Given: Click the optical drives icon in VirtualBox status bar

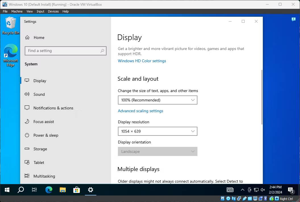Looking at the screenshot, I should pos(228,198).
